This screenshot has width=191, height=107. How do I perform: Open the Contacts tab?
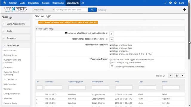pyautogui.click(x=46, y=3)
